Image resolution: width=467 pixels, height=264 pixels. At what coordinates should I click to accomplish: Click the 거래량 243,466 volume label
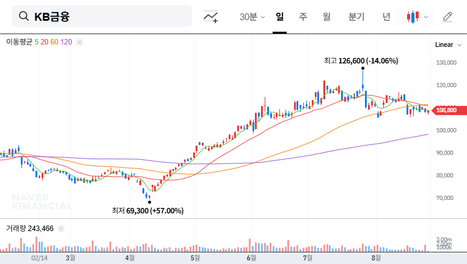coord(30,229)
